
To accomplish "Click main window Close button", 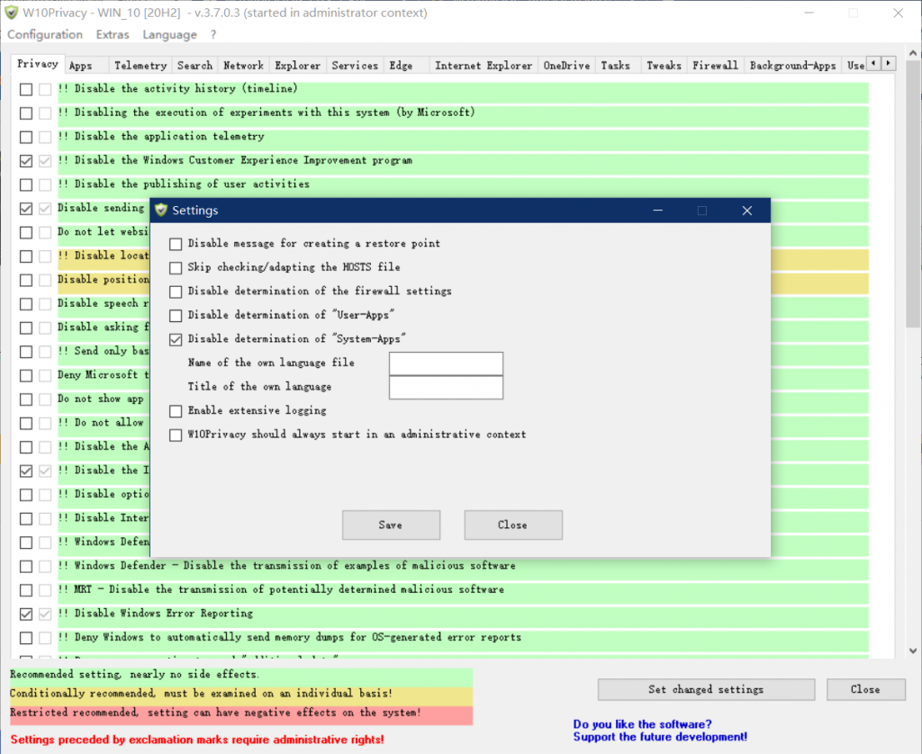I will pos(865,689).
